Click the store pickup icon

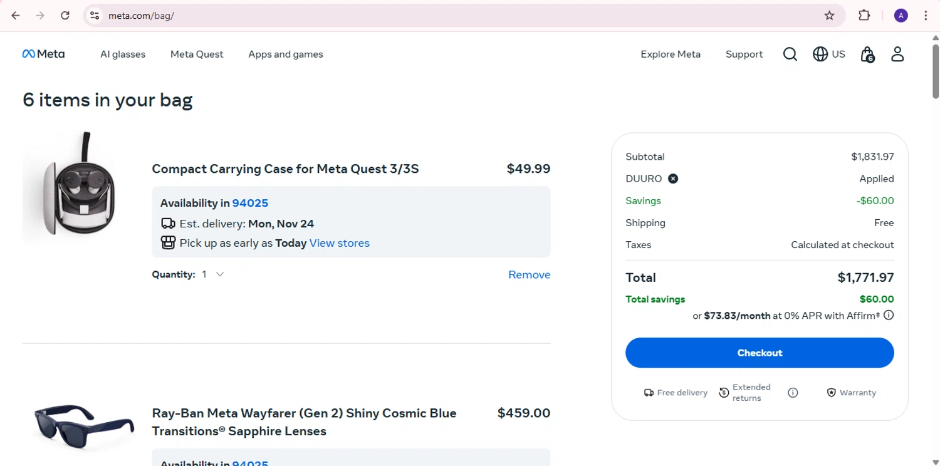pos(168,243)
